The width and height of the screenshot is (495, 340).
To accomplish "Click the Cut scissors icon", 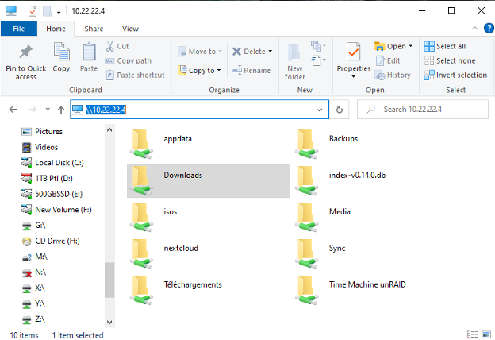I will (x=109, y=47).
